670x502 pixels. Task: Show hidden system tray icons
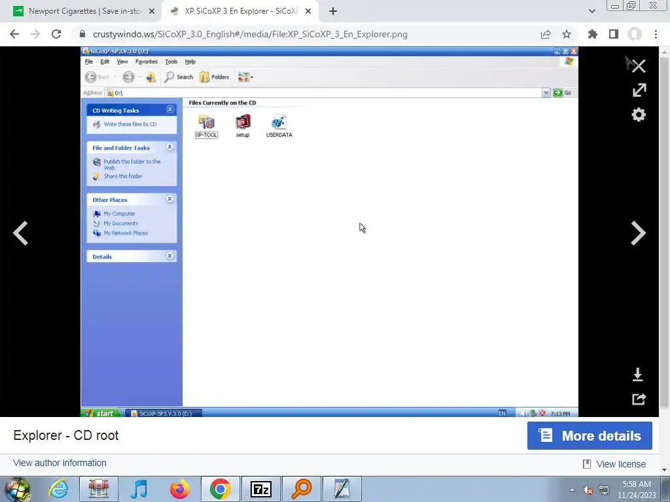tap(572, 490)
